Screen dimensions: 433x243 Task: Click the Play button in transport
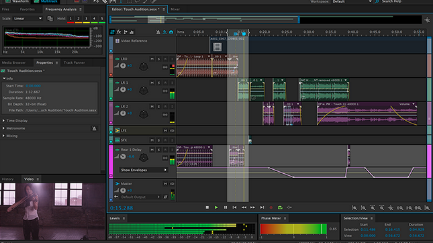pos(216,207)
